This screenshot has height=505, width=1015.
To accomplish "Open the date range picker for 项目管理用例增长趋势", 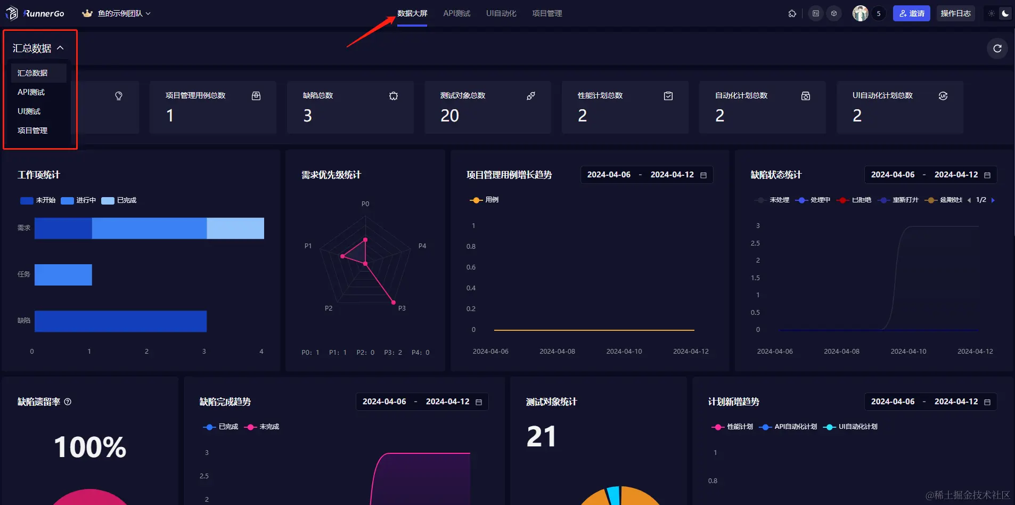I will [646, 175].
